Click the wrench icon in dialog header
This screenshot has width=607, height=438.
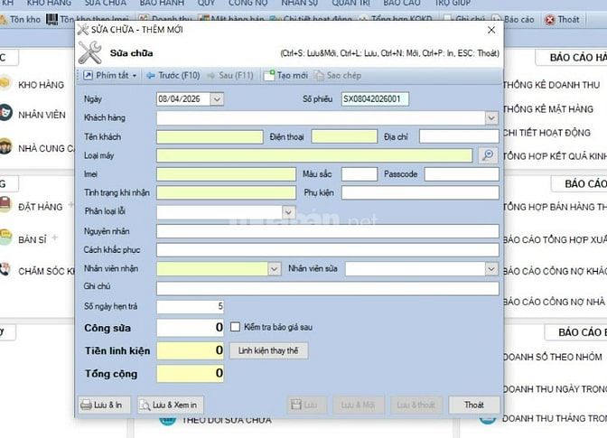point(89,52)
